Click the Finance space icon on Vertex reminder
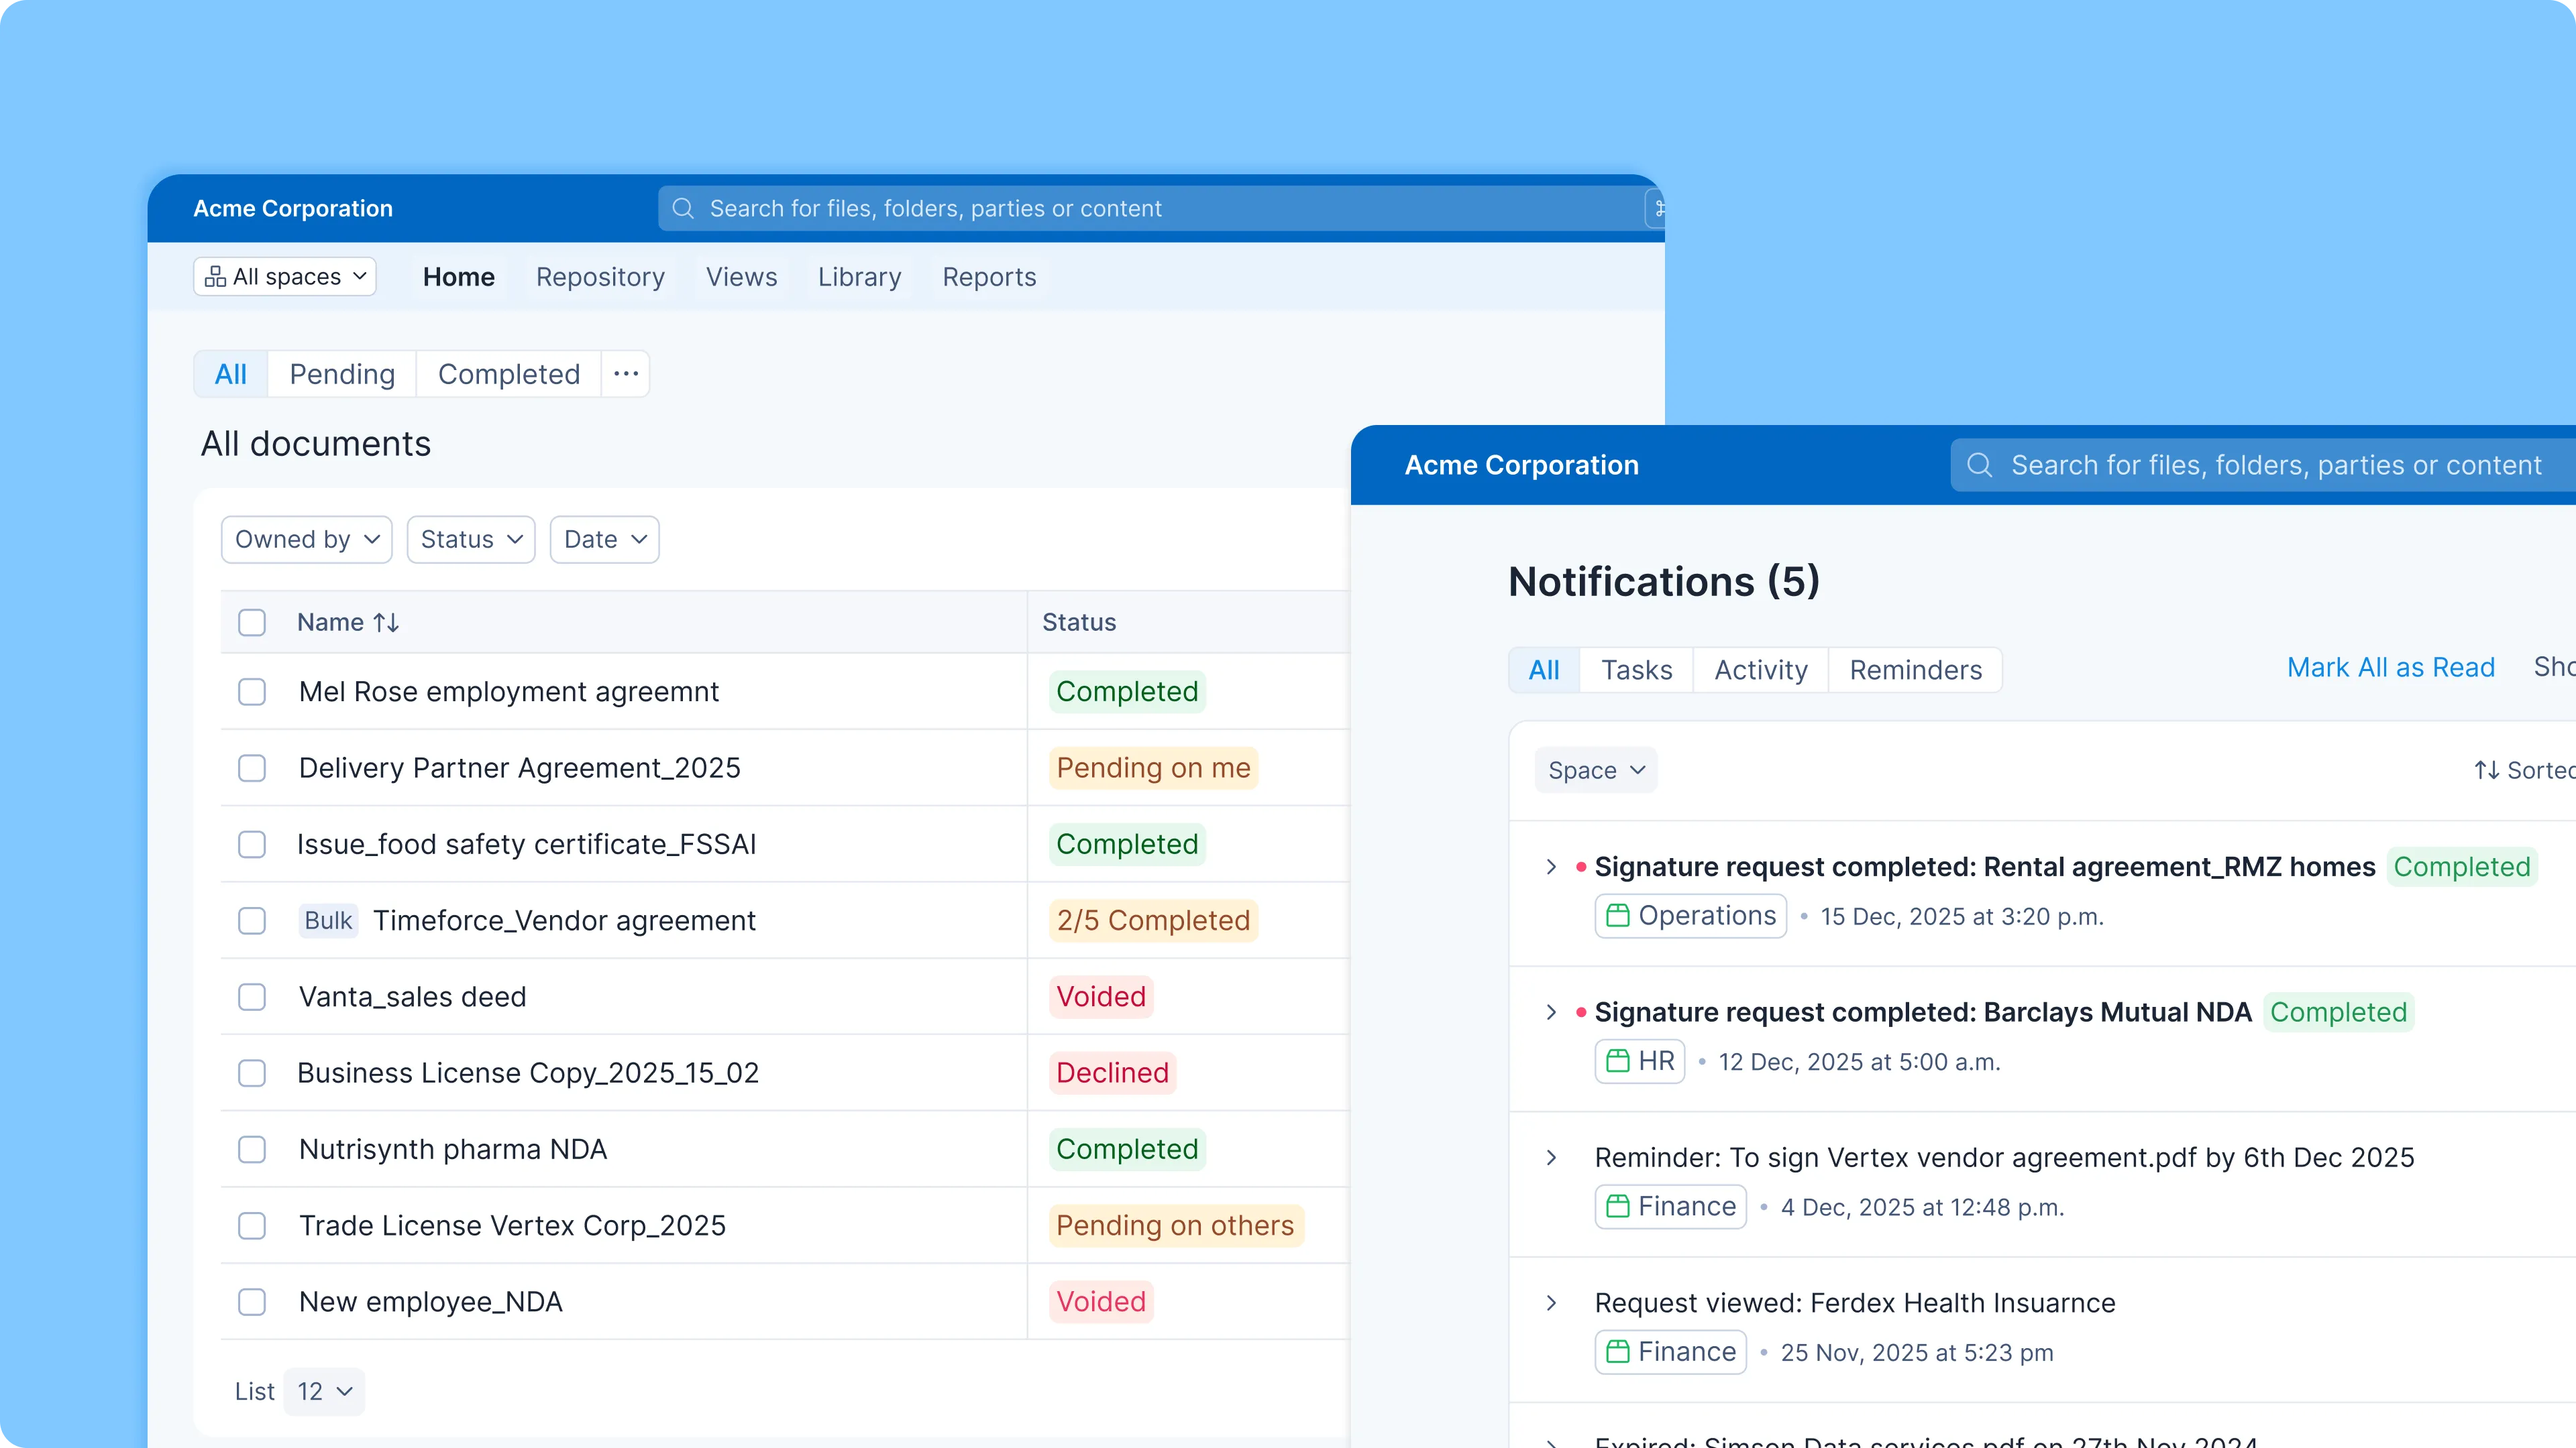Image resolution: width=2576 pixels, height=1448 pixels. point(1618,1206)
